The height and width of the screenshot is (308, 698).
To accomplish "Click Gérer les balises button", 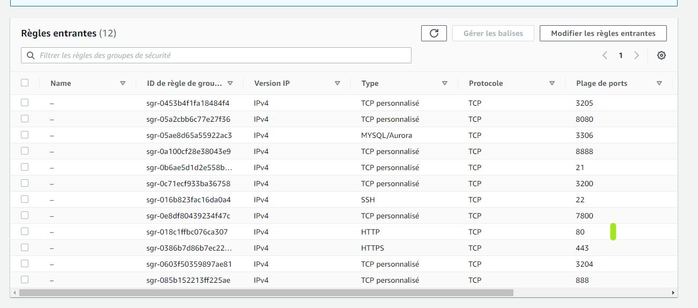I will [494, 33].
